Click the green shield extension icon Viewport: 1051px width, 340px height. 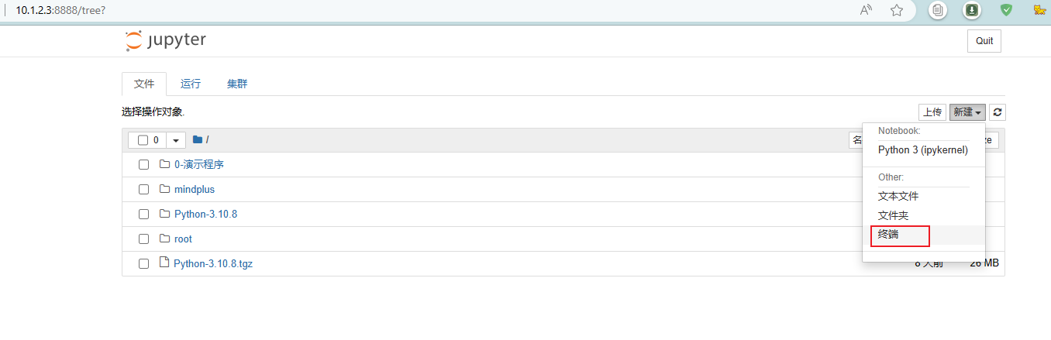click(1006, 10)
